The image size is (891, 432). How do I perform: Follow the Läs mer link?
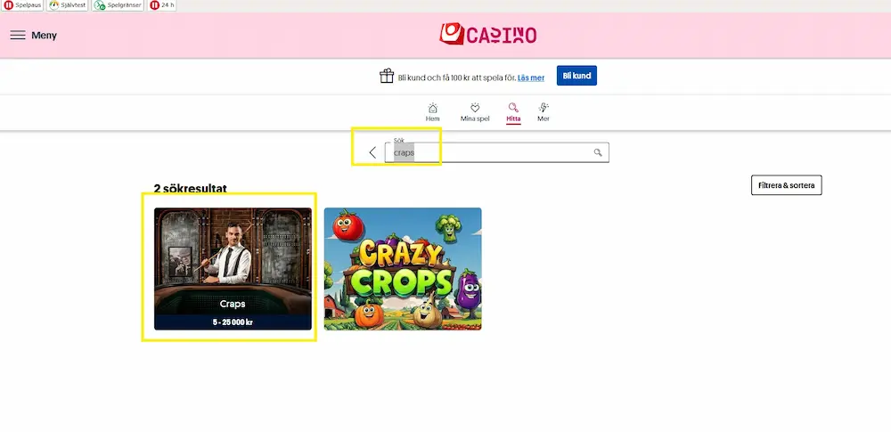(x=531, y=77)
